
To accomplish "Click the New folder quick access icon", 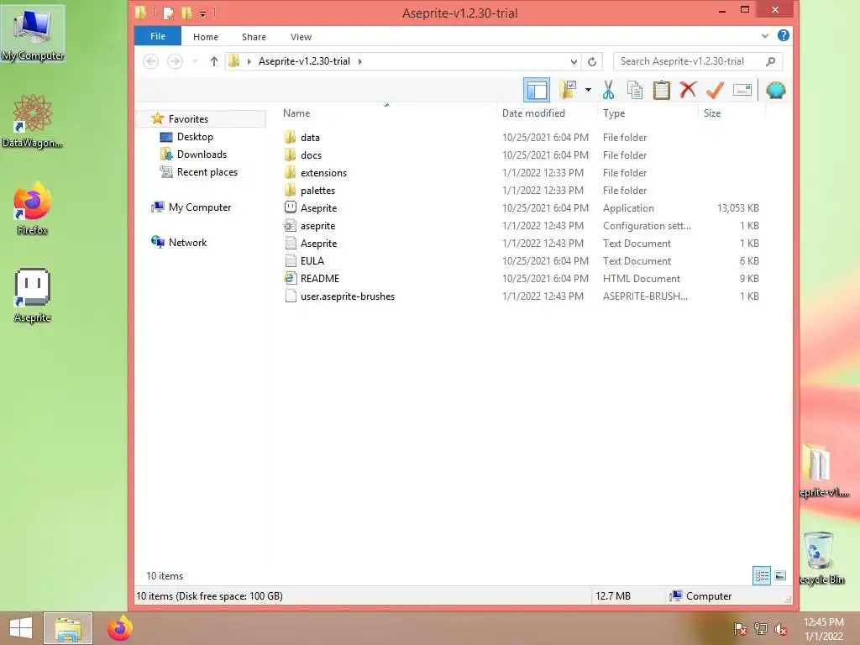I will click(186, 13).
